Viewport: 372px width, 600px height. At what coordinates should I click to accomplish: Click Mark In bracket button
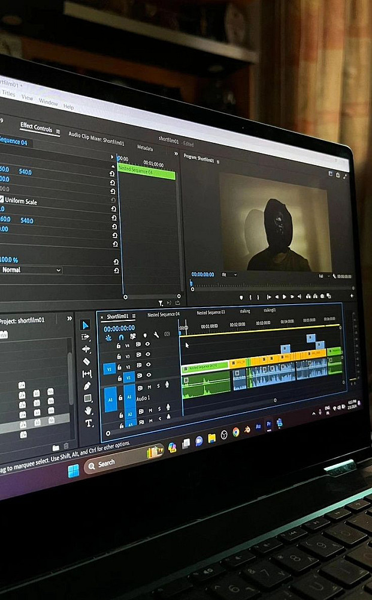[250, 297]
